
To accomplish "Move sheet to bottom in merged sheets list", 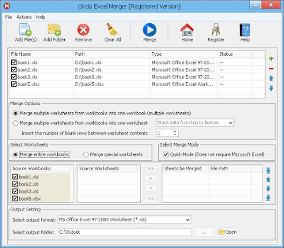I will pyautogui.click(x=268, y=198).
